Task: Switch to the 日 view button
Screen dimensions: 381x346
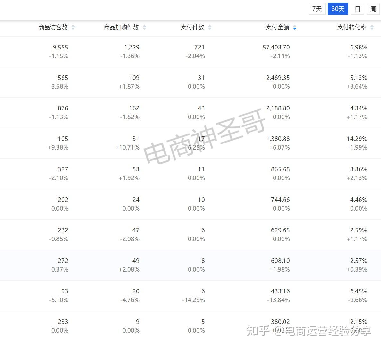Action: coord(358,9)
